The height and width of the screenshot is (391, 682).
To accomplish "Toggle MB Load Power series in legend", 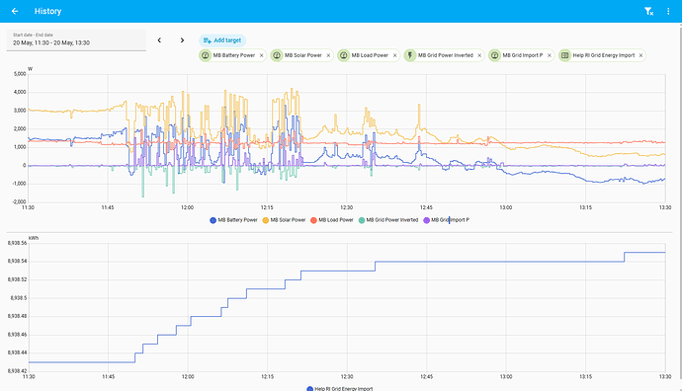I will pyautogui.click(x=332, y=220).
